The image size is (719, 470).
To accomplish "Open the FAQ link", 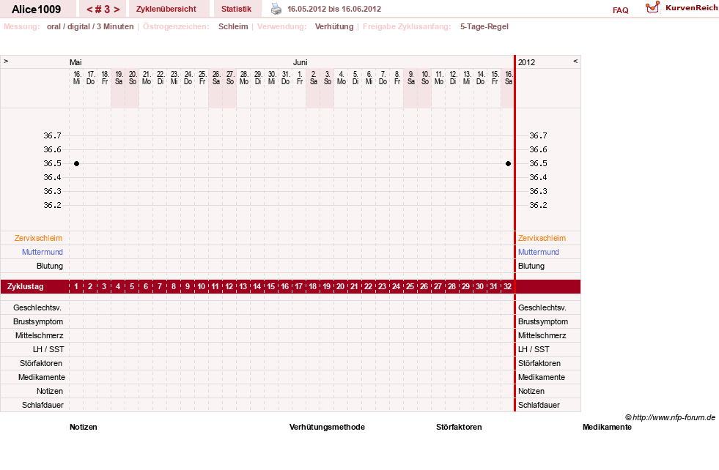I will click(620, 10).
